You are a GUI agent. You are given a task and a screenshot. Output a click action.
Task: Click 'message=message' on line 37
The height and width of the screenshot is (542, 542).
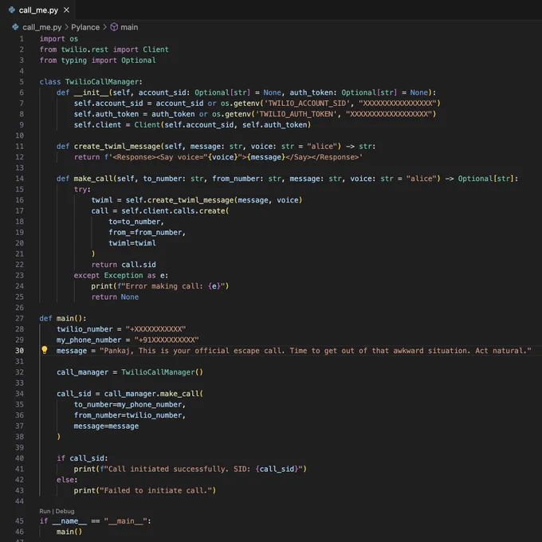point(106,426)
